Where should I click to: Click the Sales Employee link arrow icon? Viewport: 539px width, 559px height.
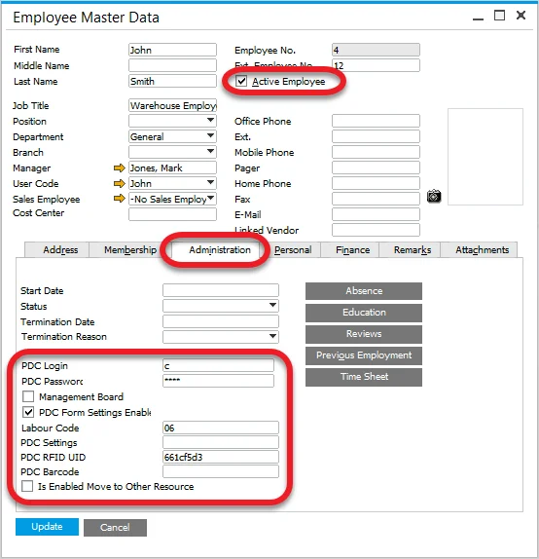point(120,199)
